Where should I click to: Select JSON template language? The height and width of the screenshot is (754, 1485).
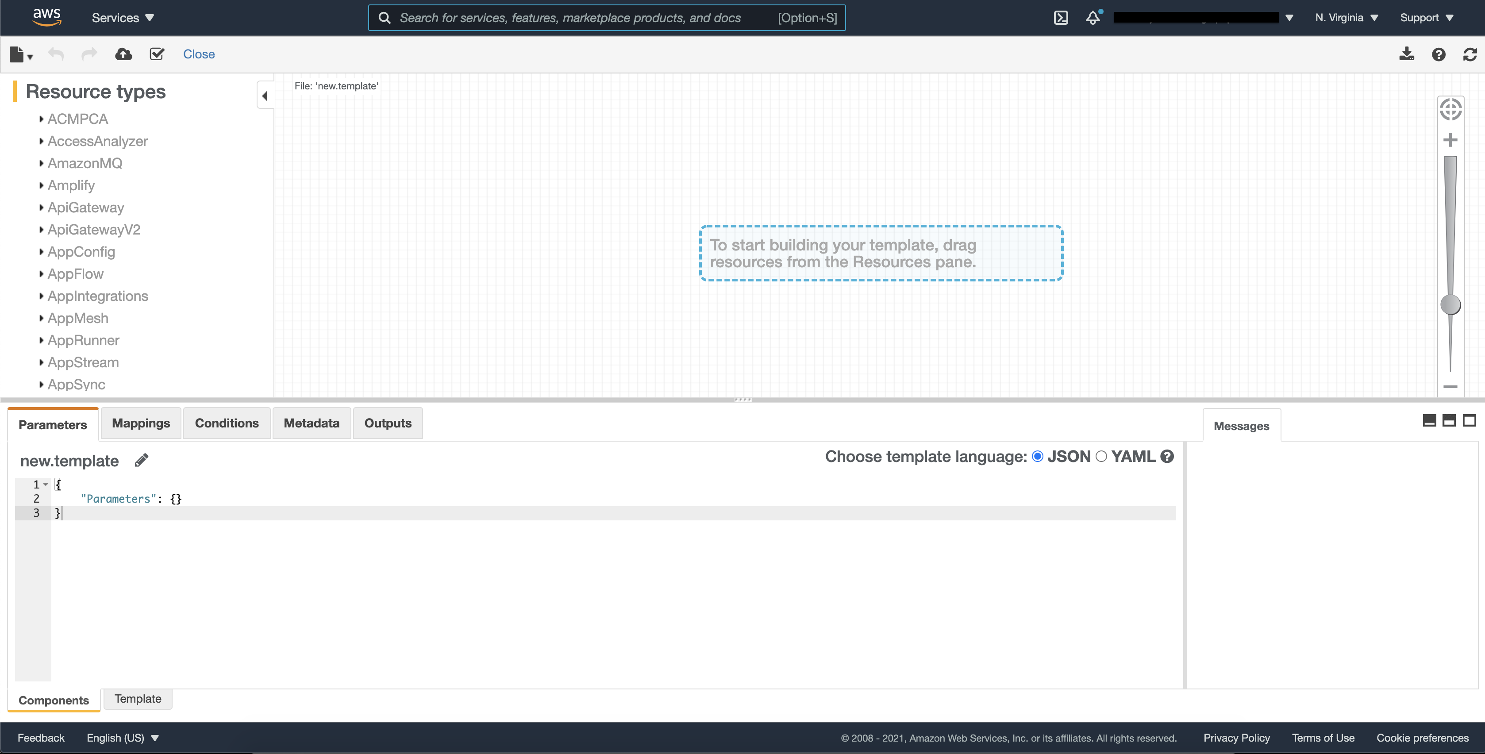(x=1038, y=457)
